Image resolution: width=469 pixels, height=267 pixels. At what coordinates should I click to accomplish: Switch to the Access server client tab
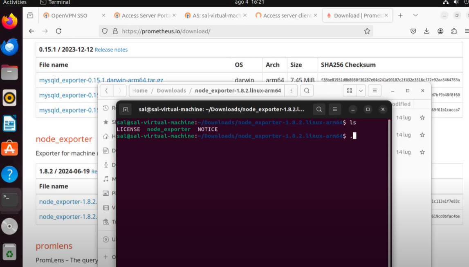(287, 16)
